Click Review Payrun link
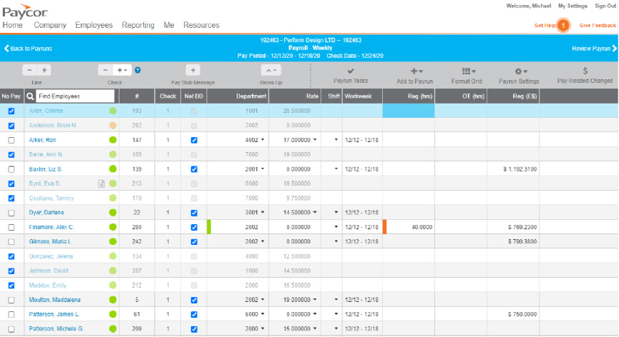This screenshot has height=337, width=619. coord(594,49)
